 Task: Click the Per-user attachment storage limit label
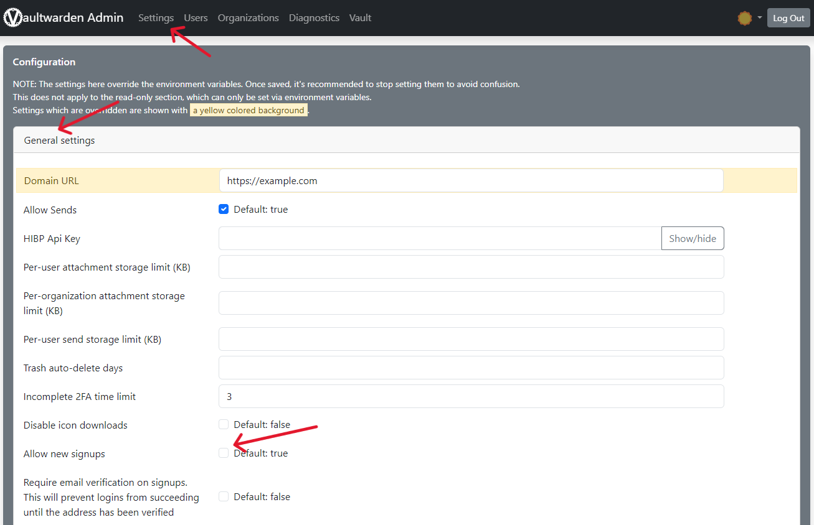tap(107, 267)
